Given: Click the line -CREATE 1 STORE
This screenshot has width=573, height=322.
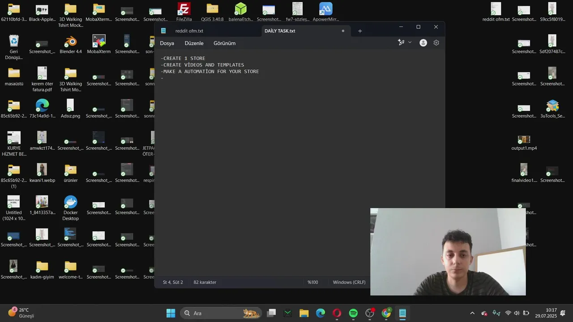Looking at the screenshot, I should pos(183,59).
